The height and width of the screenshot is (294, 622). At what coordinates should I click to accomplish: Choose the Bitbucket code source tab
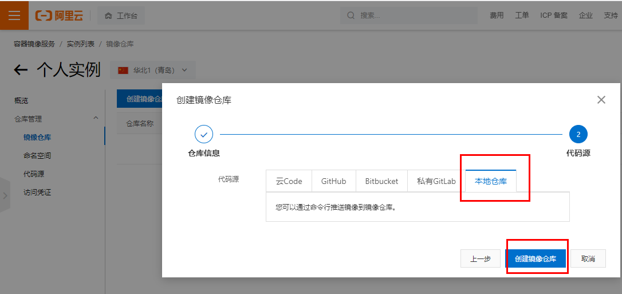click(x=381, y=181)
